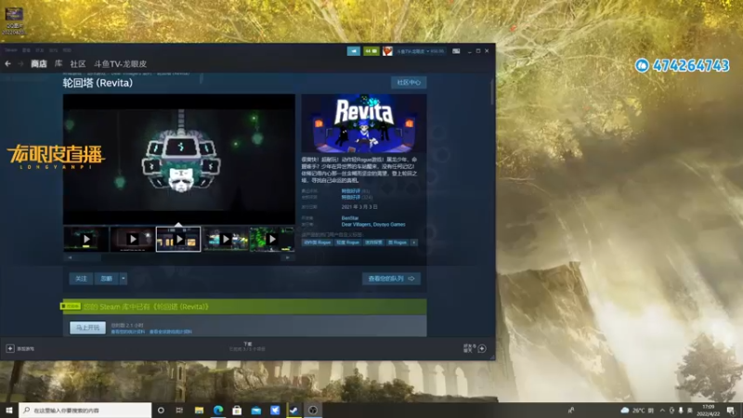Select the fourth Rogue tag chip
The width and height of the screenshot is (743, 418).
point(398,242)
